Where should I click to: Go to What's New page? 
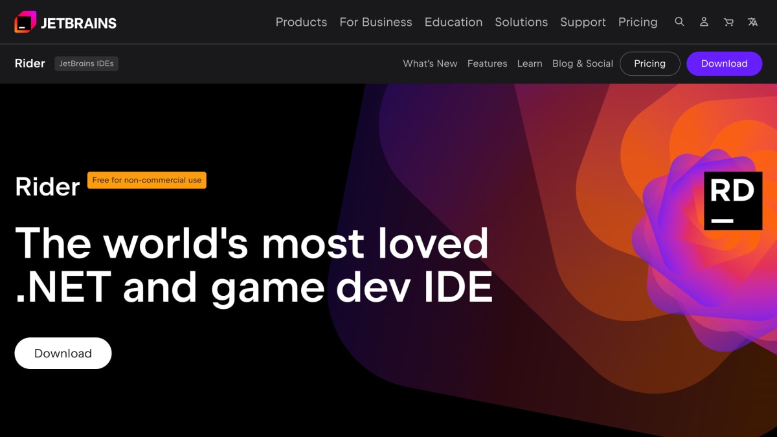pyautogui.click(x=430, y=63)
